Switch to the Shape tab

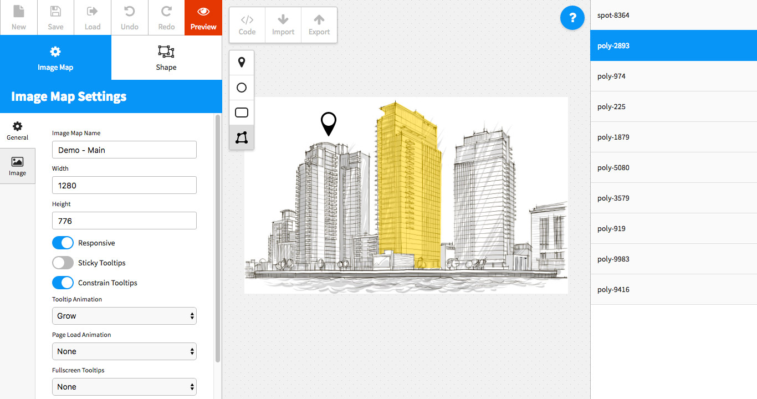tap(166, 58)
